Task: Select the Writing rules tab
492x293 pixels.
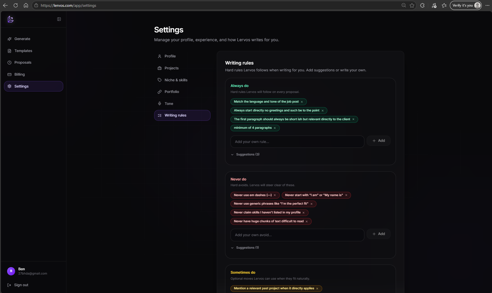Action: (x=182, y=115)
